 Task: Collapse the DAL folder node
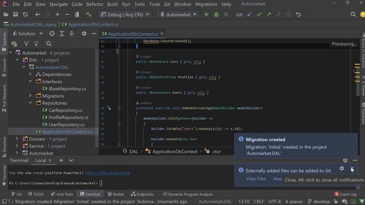(17, 60)
